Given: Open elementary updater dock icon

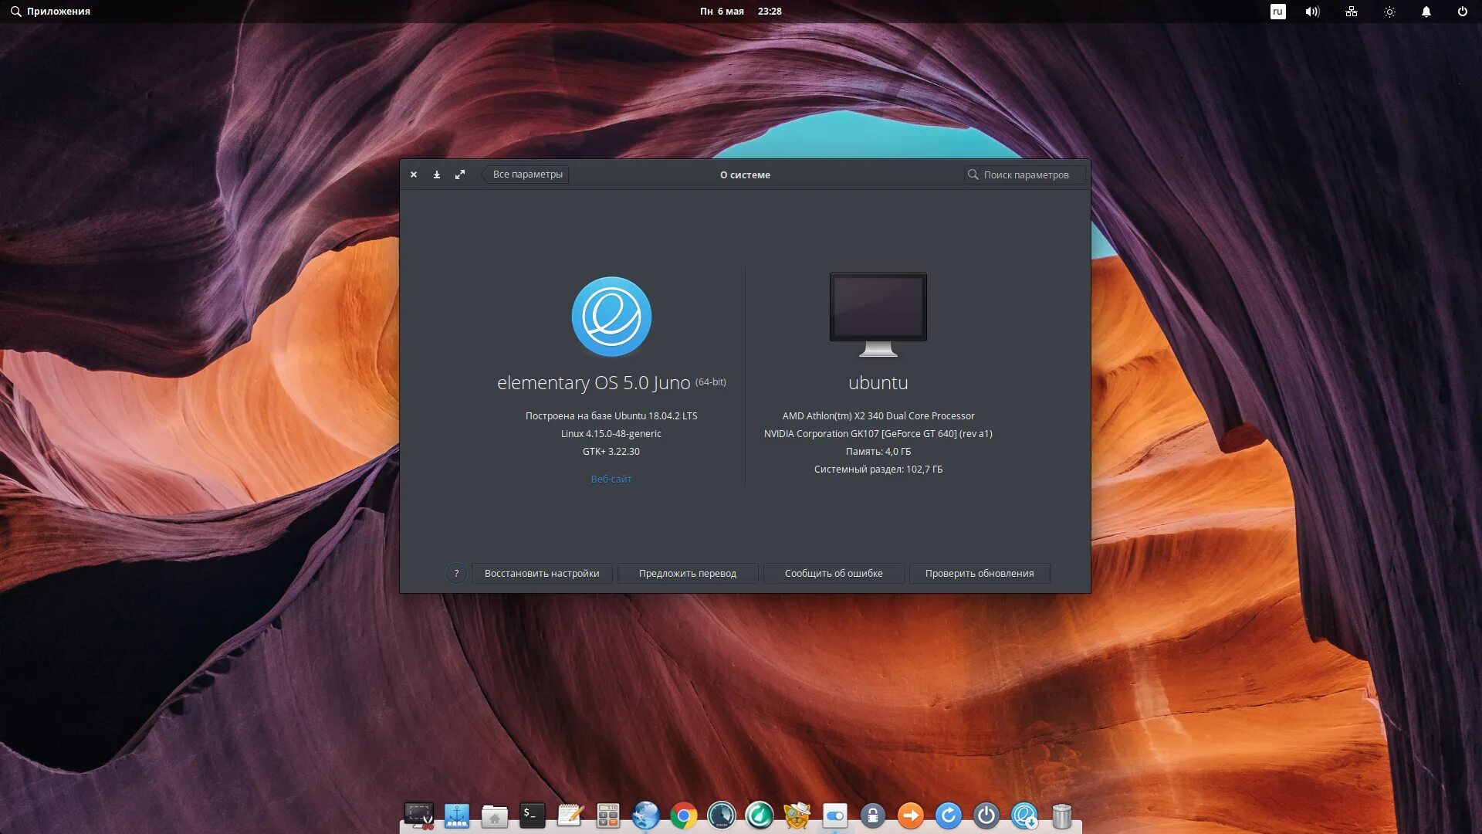Looking at the screenshot, I should (1024, 815).
